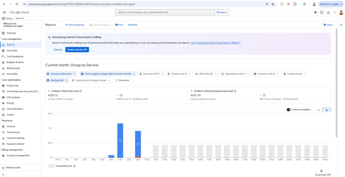
Task: Click Relaunch to update button
Action: click(x=331, y=4)
